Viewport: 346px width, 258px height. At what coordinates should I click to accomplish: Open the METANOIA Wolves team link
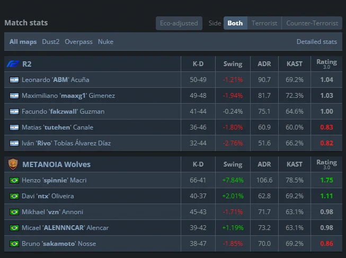click(x=57, y=164)
